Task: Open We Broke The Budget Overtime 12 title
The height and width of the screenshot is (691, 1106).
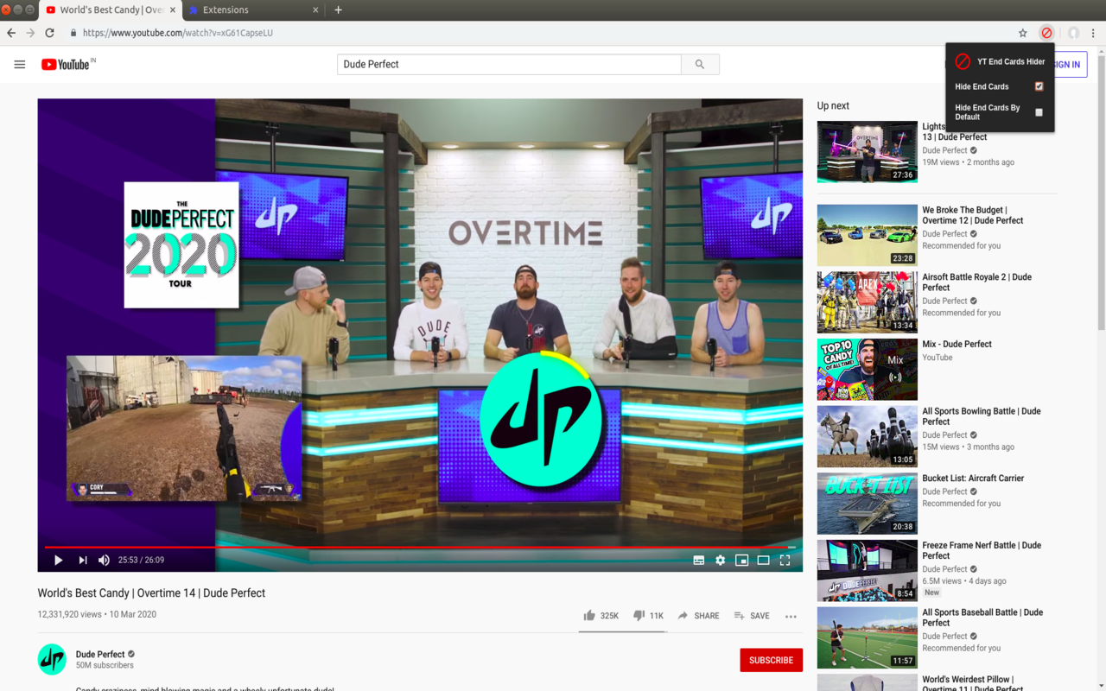Action: tap(973, 215)
